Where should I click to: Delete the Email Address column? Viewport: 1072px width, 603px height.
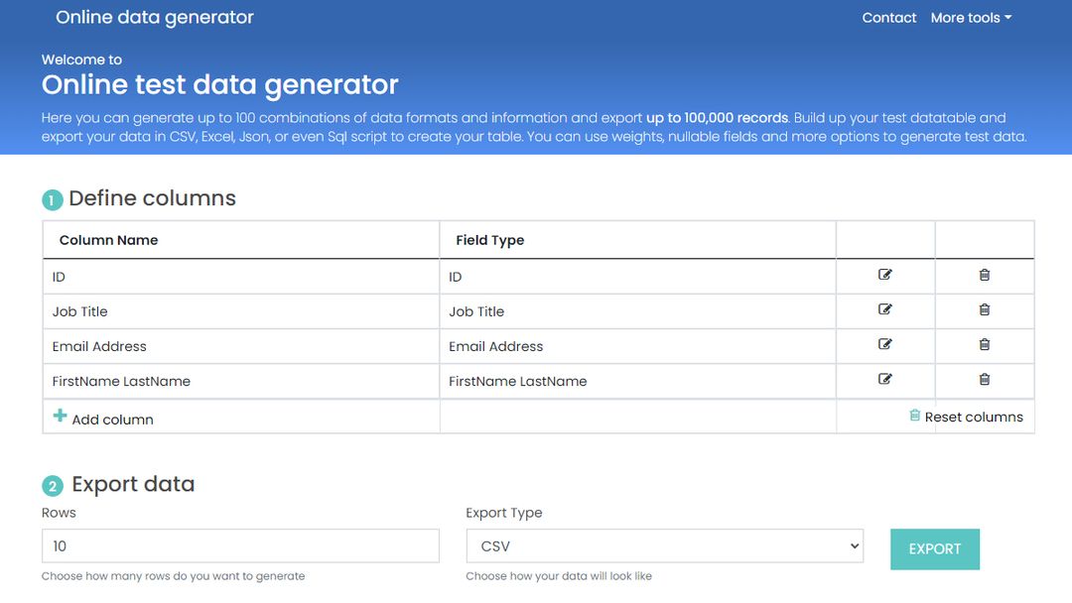pyautogui.click(x=984, y=345)
